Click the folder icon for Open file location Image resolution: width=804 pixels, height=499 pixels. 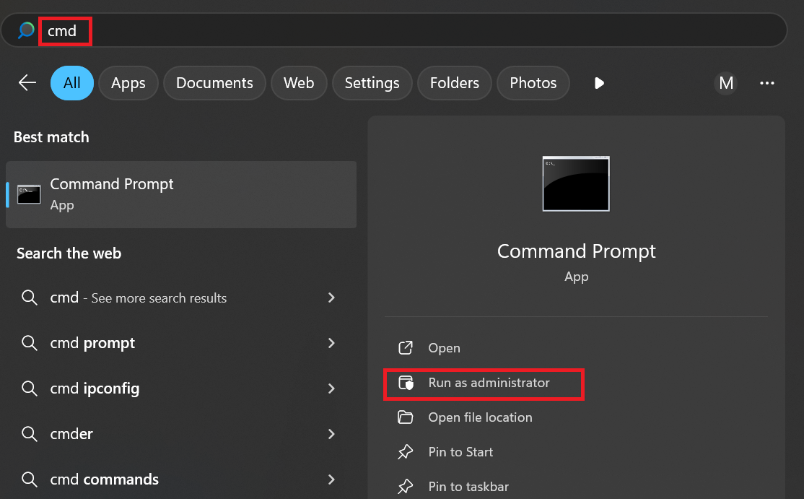point(406,417)
